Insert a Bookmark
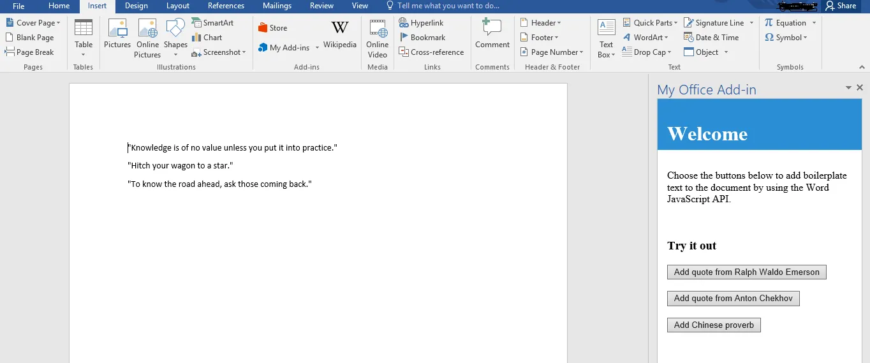 click(422, 37)
